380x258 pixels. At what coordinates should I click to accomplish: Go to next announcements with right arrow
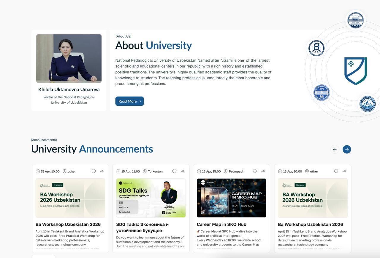pyautogui.click(x=346, y=149)
